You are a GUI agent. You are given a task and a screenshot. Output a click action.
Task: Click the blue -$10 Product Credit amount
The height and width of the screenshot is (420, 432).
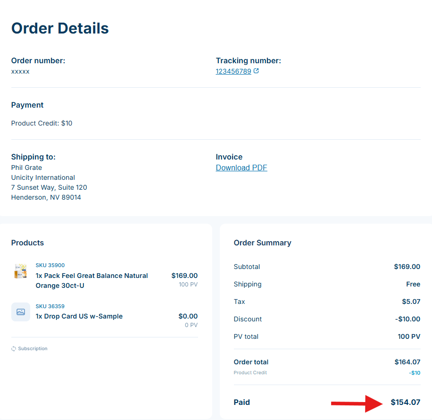coord(415,373)
